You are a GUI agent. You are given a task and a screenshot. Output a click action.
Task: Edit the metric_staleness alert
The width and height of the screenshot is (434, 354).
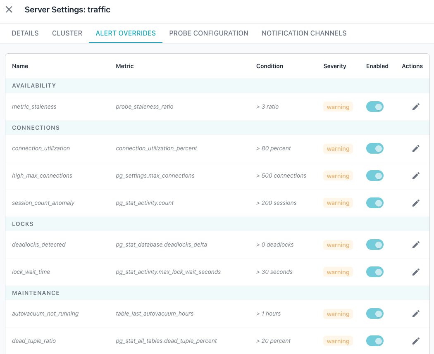point(416,107)
